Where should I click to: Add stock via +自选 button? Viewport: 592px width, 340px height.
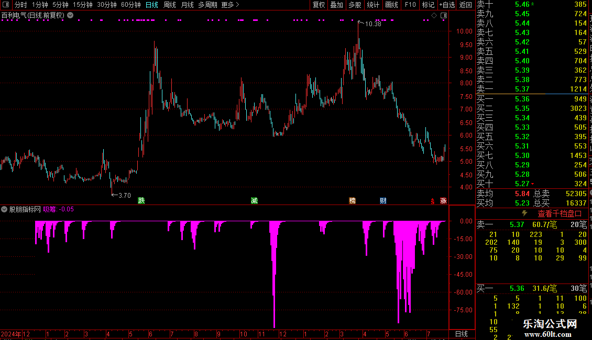pos(447,5)
